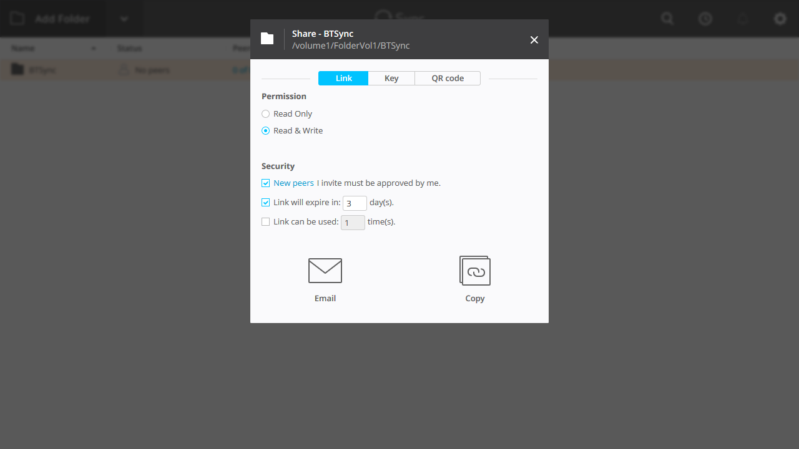
Task: Enable the 'Link can be used' checkbox
Action: tap(266, 222)
